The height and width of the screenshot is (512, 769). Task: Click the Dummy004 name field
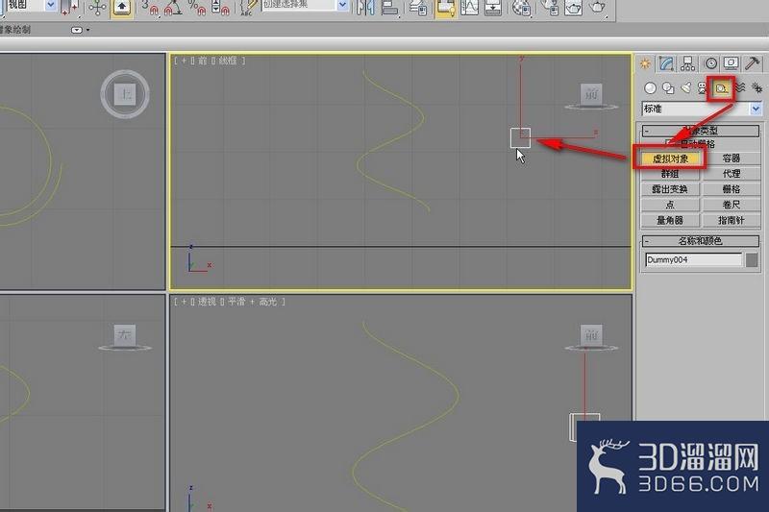[x=693, y=259]
